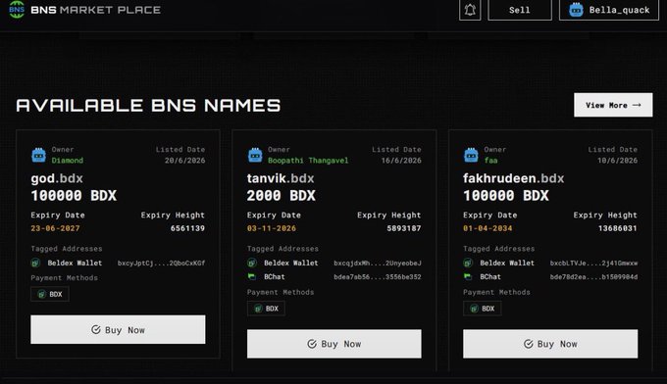667x384 pixels.
Task: Click the 2000 BDX price
Action: [x=282, y=195]
